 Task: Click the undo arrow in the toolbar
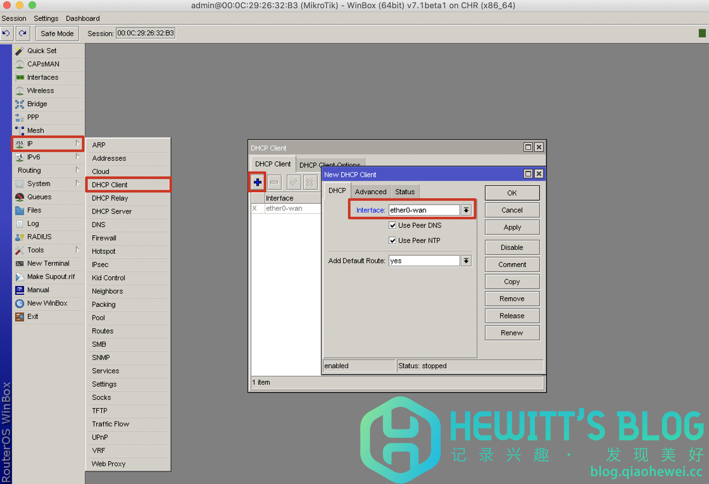pyautogui.click(x=6, y=33)
